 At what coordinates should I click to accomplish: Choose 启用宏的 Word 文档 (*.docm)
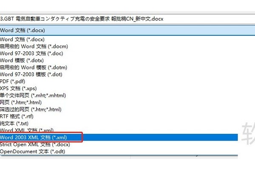(x=119, y=46)
